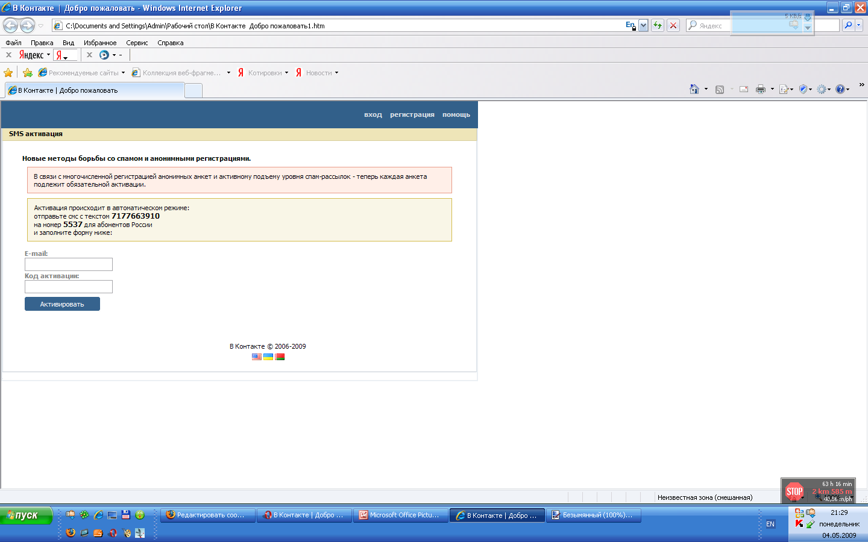
Task: Click the Активировать button
Action: click(62, 304)
